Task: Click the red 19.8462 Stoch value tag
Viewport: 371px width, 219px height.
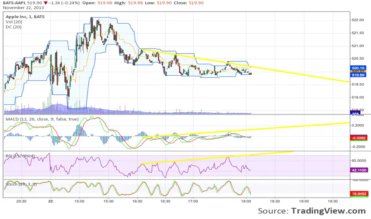Action: point(359,194)
